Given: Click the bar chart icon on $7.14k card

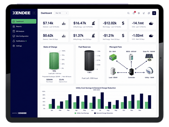Looking at the screenshot, I should [64, 23].
